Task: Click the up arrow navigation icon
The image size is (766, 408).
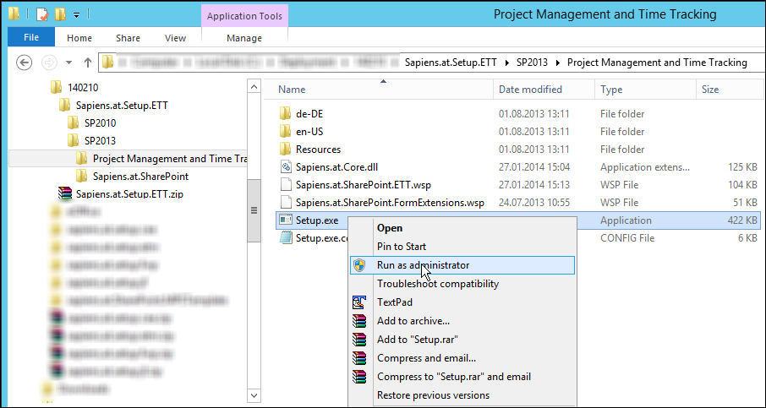Action: coord(88,63)
